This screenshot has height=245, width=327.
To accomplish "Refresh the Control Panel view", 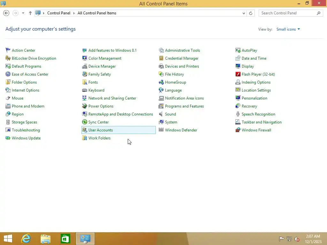I will click(x=251, y=13).
